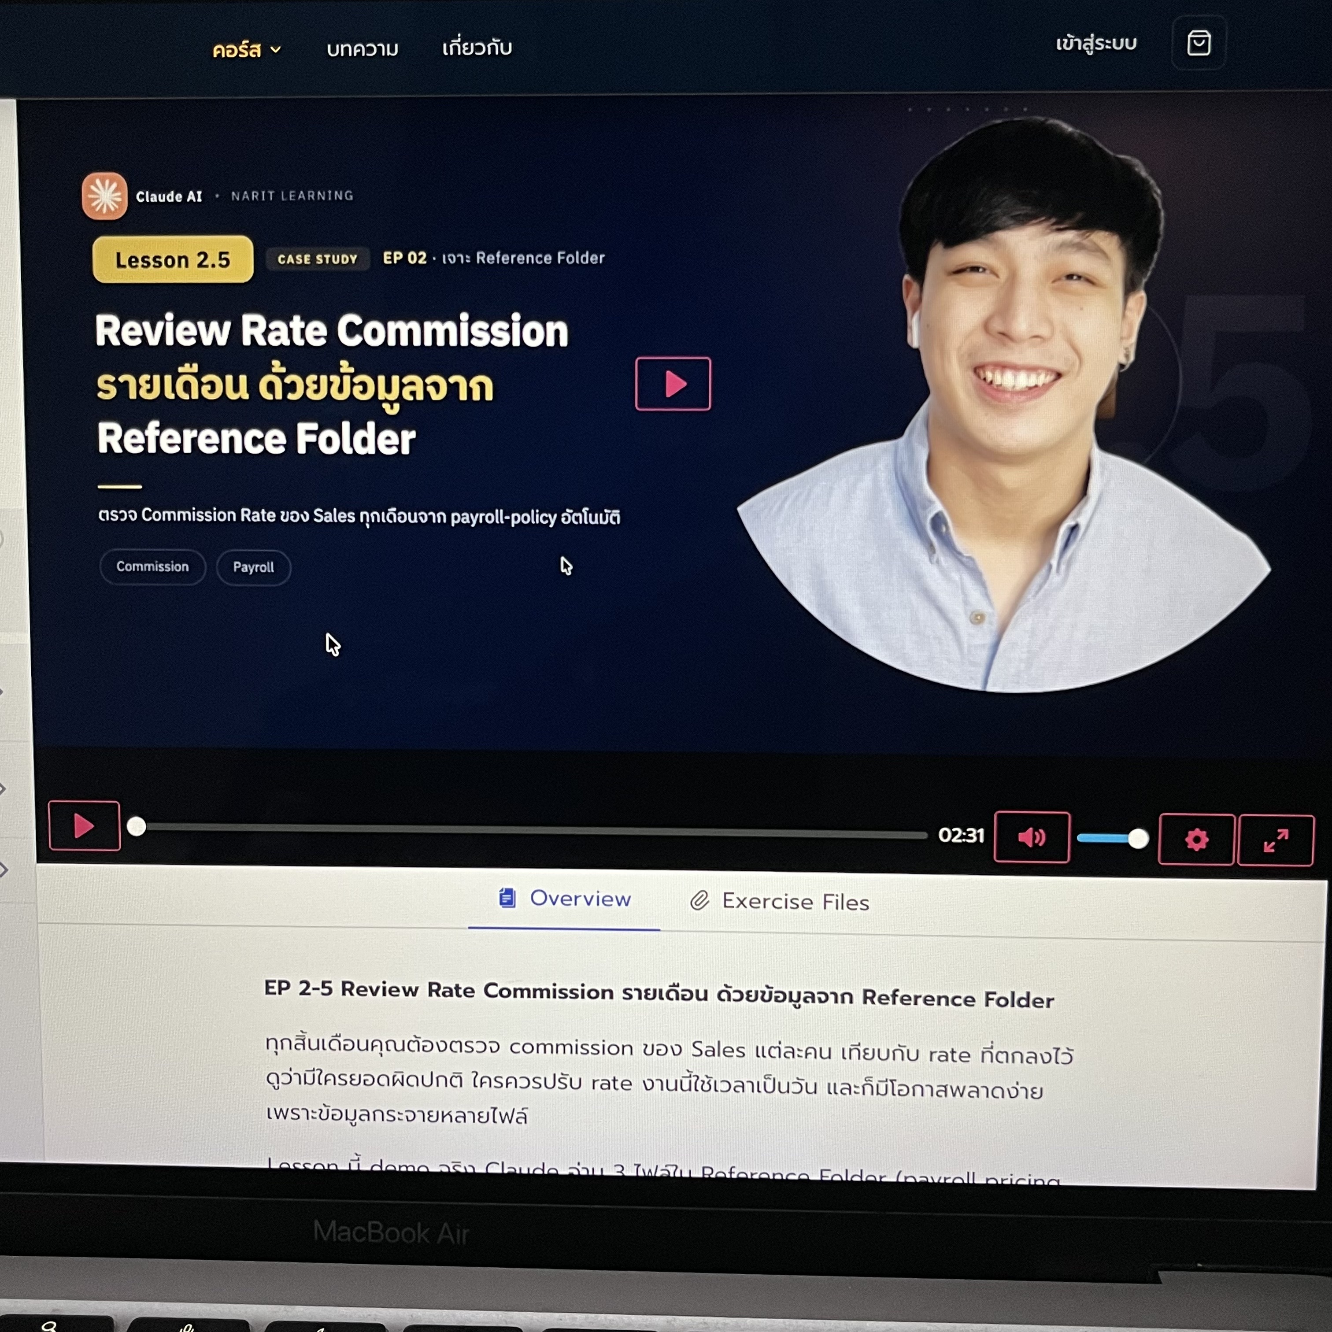Viewport: 1332px width, 1332px height.
Task: Play video using control bar play button
Action: point(84,825)
